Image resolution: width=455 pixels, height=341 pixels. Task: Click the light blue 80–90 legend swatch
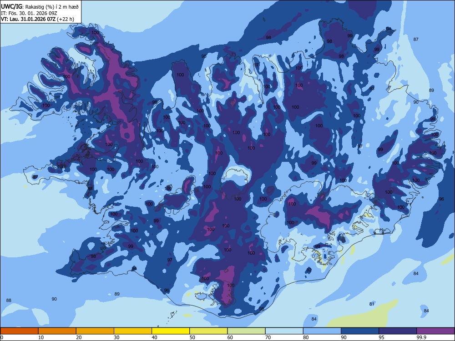pos(322,331)
